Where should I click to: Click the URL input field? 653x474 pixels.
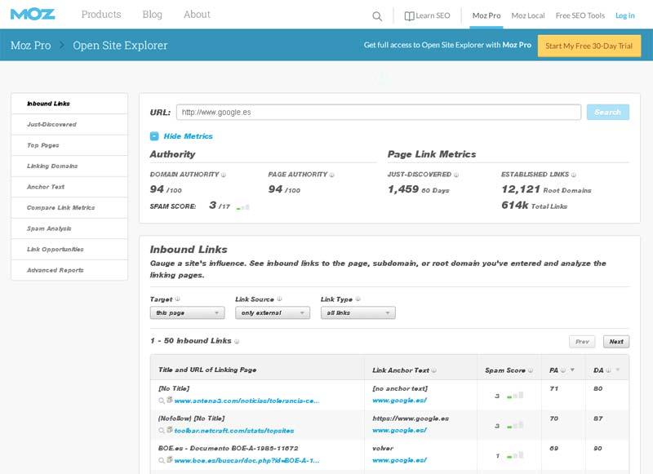pyautogui.click(x=378, y=112)
